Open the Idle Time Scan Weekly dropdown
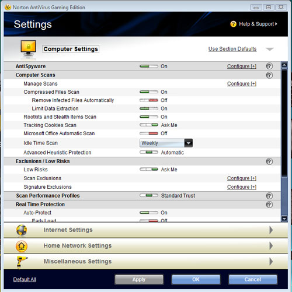This screenshot has width=292, height=292. click(x=166, y=143)
